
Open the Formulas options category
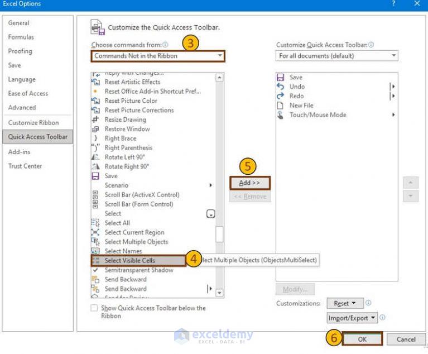coord(21,37)
